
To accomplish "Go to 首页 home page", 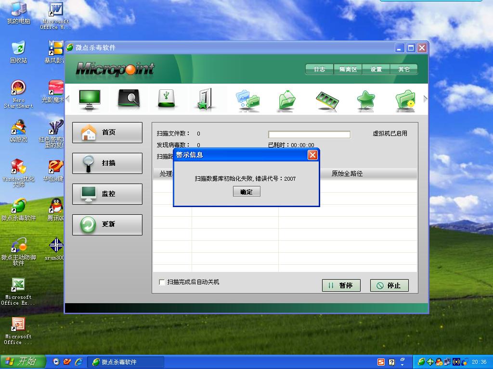I will (x=107, y=133).
